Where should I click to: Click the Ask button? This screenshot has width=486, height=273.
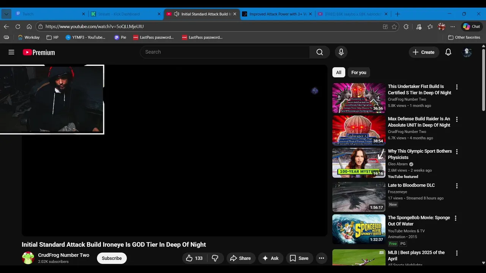[270, 258]
